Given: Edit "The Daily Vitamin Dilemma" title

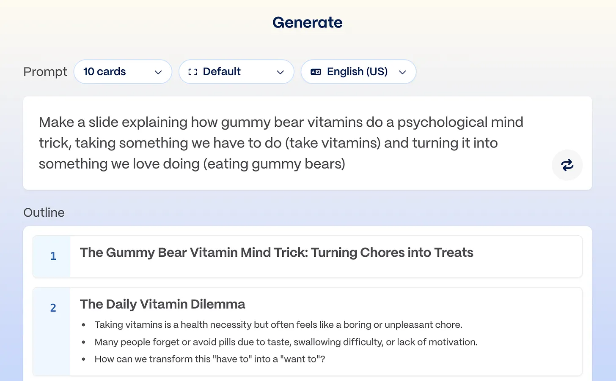Looking at the screenshot, I should (162, 304).
